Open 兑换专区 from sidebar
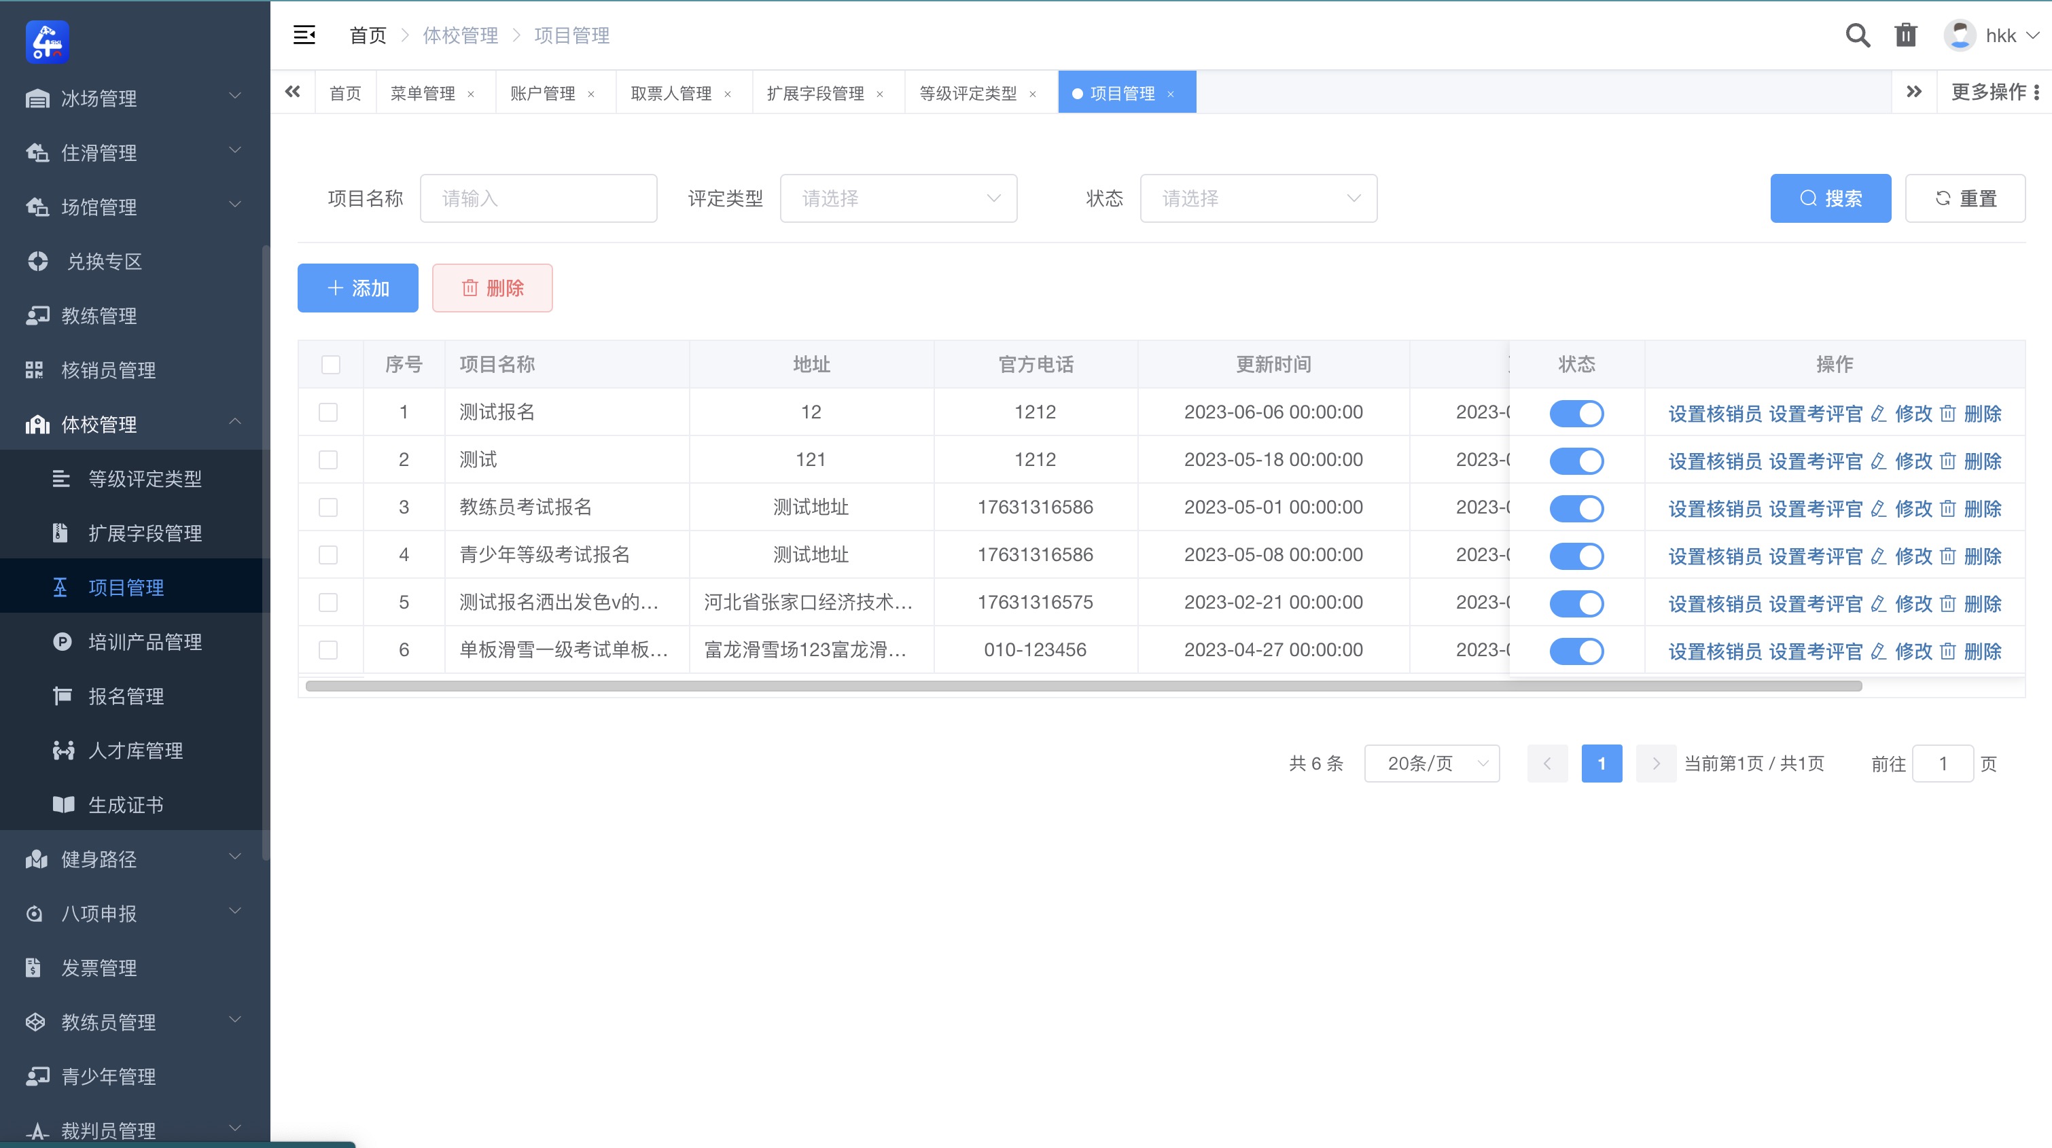Viewport: 2052px width, 1148px height. (131, 261)
